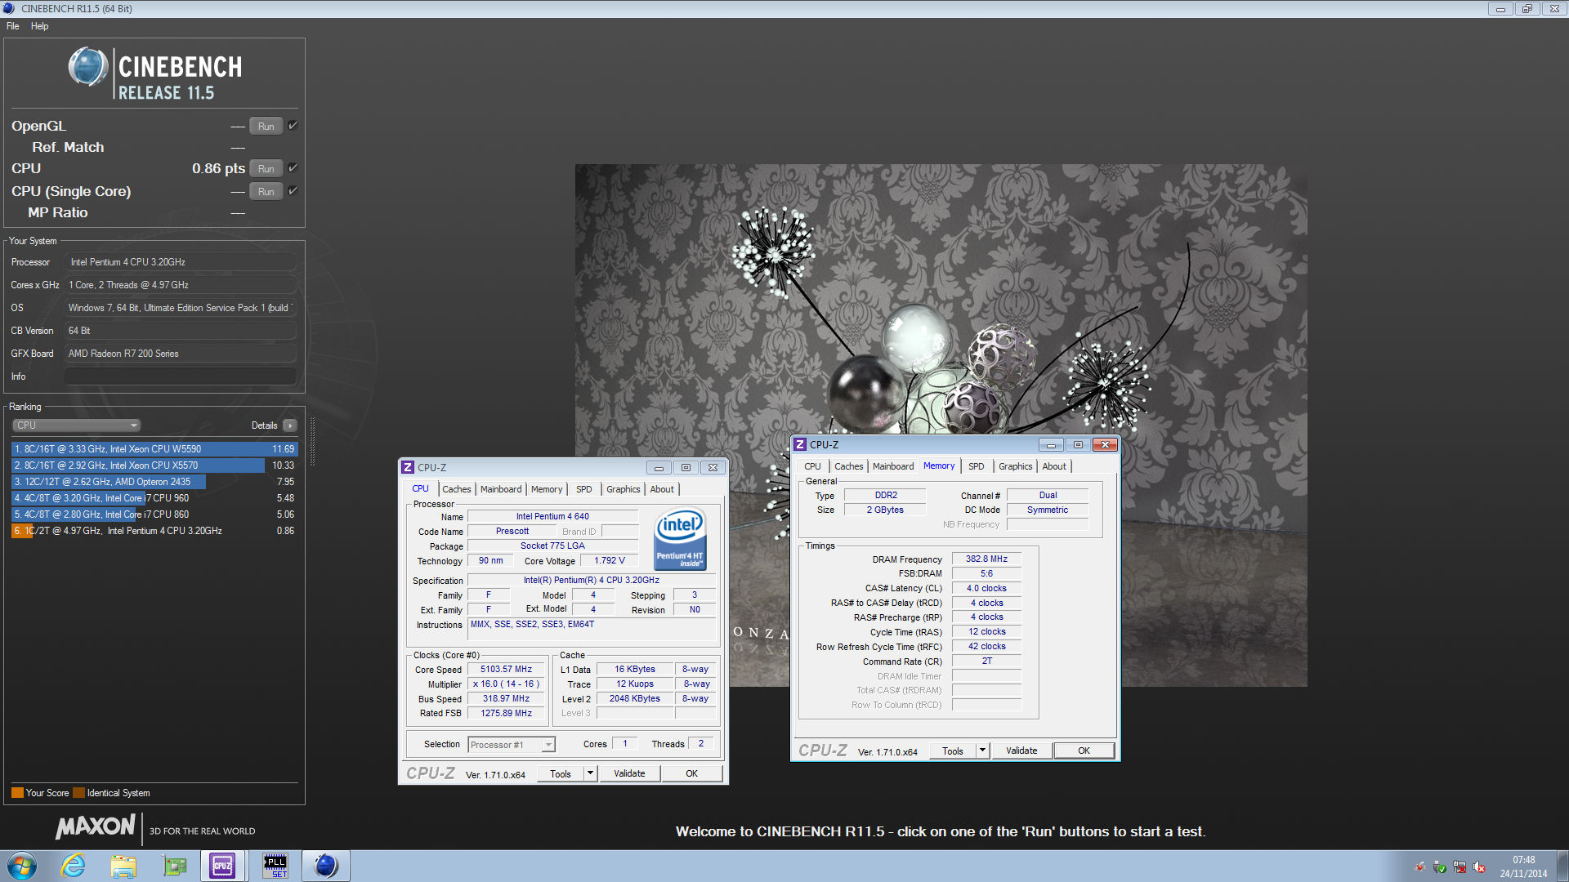Switch to the CPU-Z taskbar button

pyautogui.click(x=223, y=866)
